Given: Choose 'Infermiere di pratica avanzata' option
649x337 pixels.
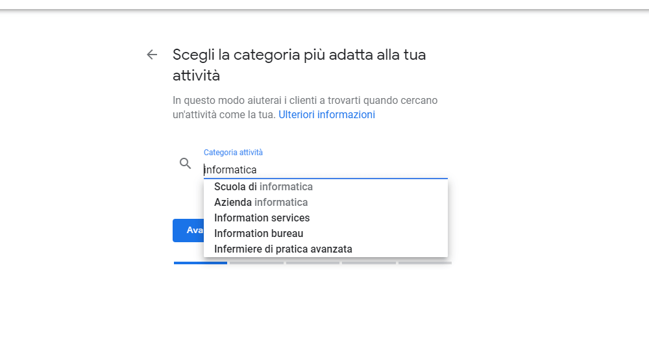Looking at the screenshot, I should pos(284,249).
